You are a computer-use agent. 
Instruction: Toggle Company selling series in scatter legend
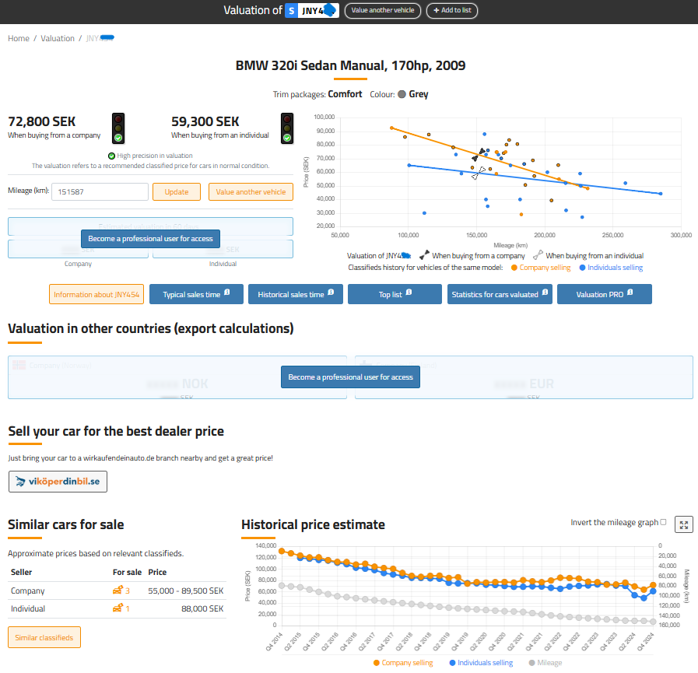(541, 268)
